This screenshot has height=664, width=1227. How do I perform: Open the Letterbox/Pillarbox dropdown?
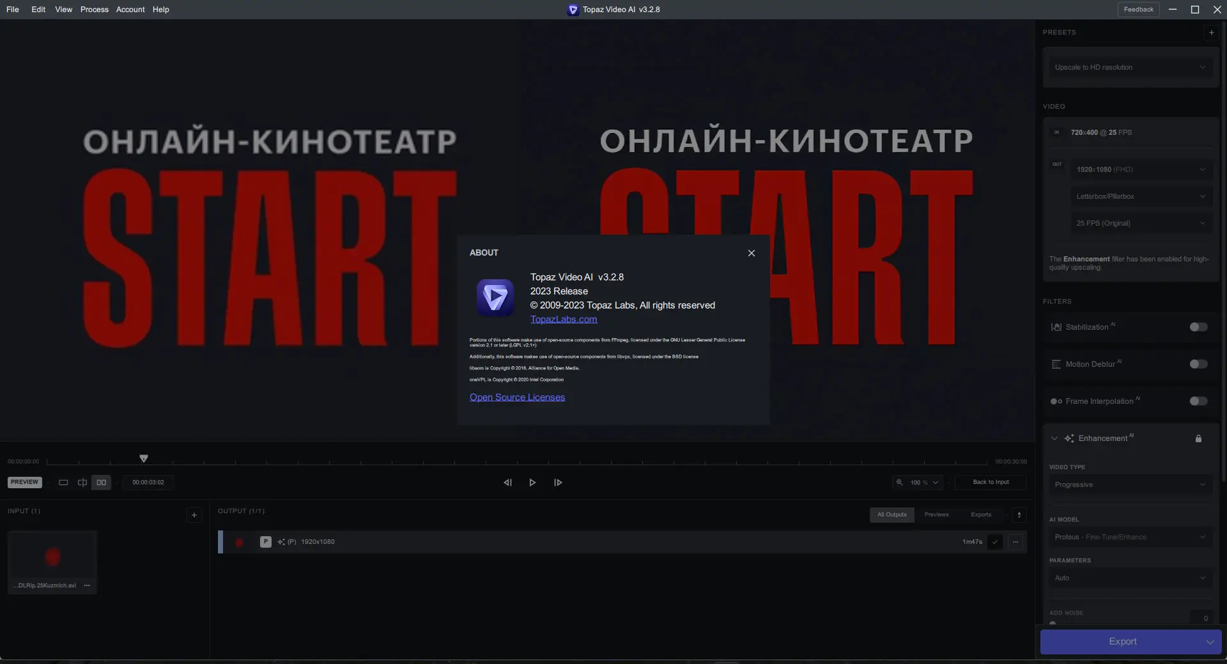[x=1141, y=196]
